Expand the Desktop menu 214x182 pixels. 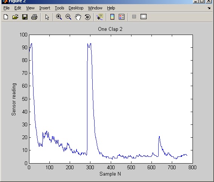tap(76, 8)
